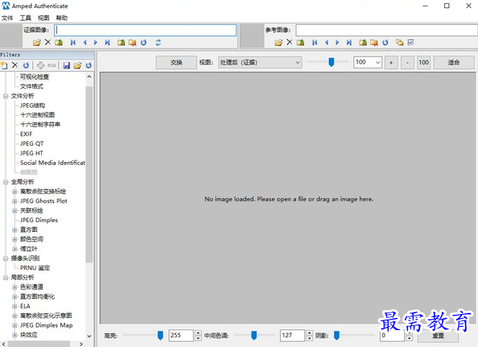This screenshot has height=347, width=478.
Task: Close the reference image with the X icon
Action: click(x=290, y=42)
